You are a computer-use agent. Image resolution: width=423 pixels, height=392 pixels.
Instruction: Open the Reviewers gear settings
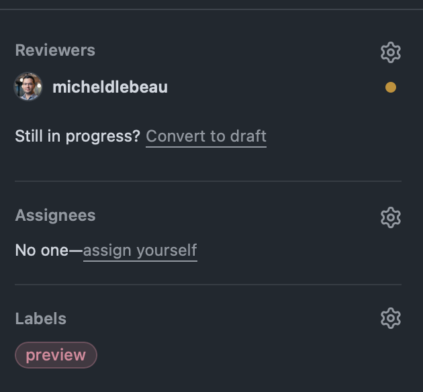[x=390, y=52]
